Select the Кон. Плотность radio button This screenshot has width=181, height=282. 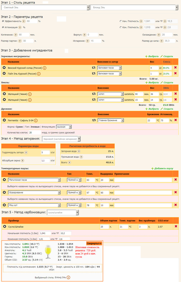pyautogui.click(x=121, y=27)
